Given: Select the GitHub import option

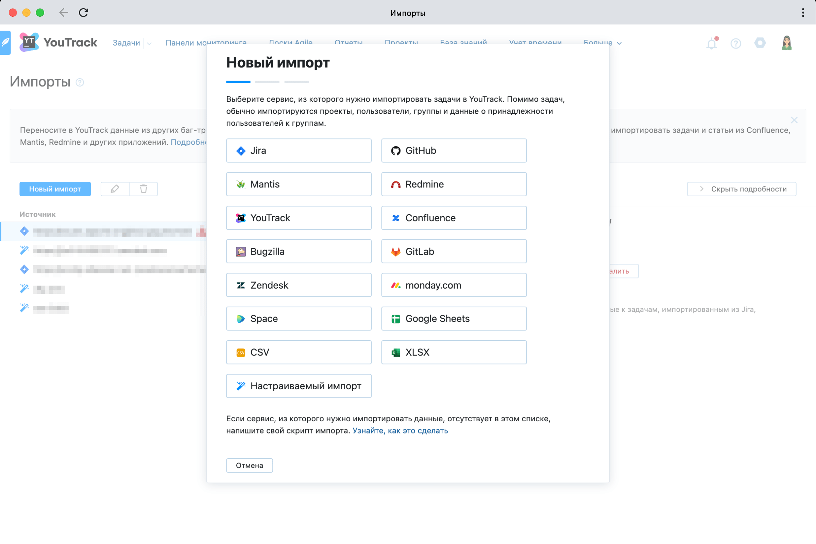Looking at the screenshot, I should (454, 151).
